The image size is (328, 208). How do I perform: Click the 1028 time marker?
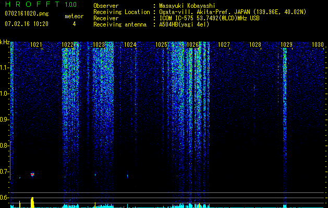click(x=255, y=45)
